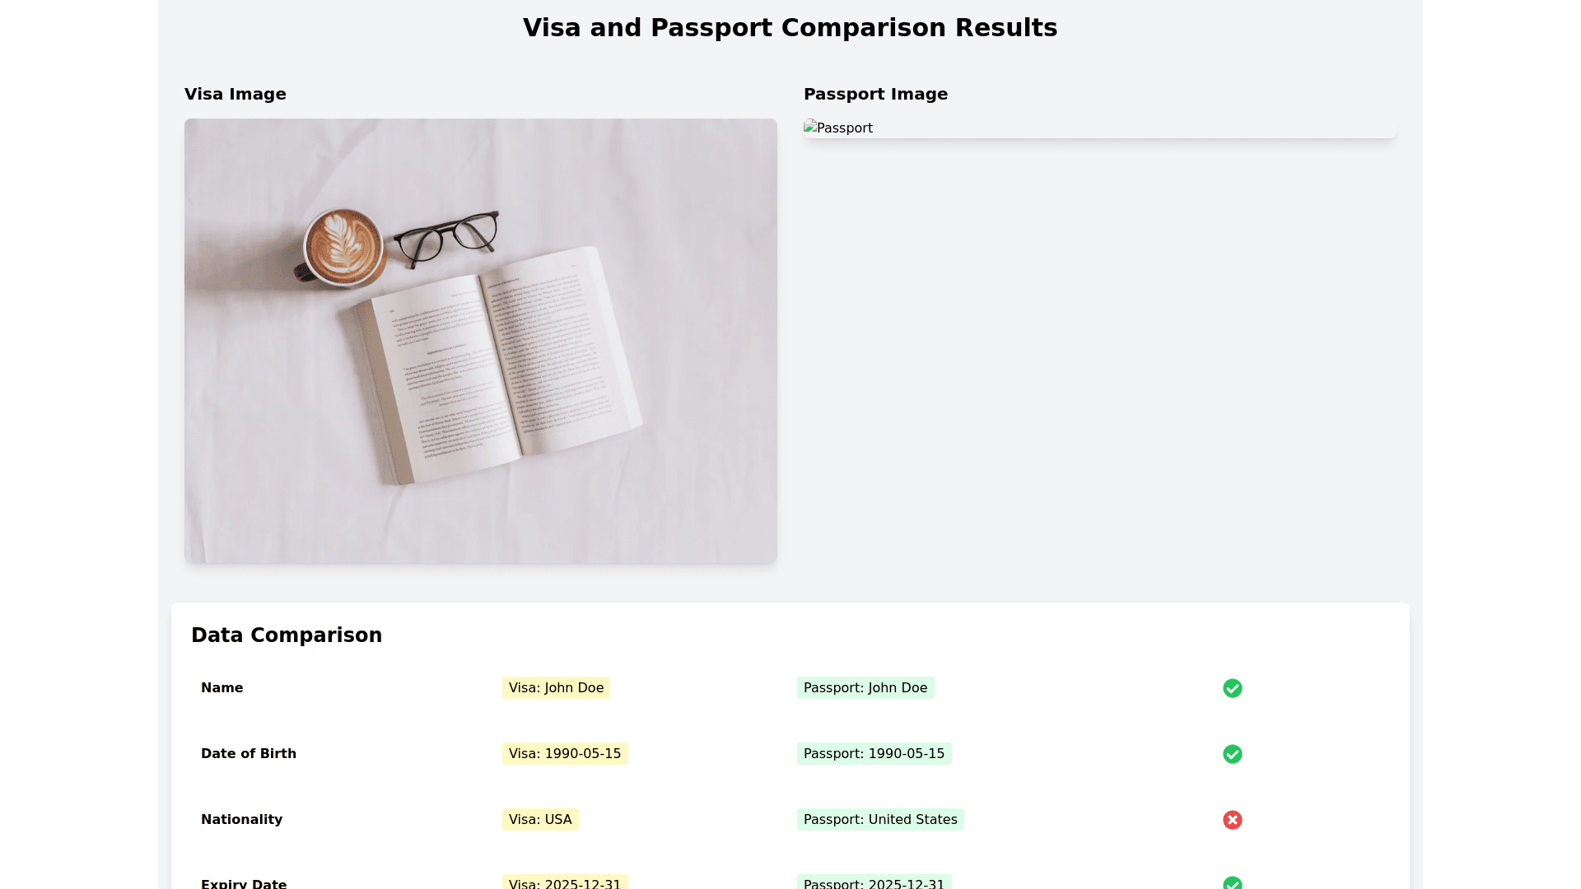Click the page title 'Visa and Passport Comparison Results'
Screen dimensions: 1581x889
click(x=790, y=28)
